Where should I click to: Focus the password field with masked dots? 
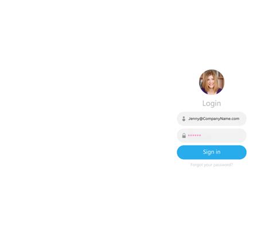point(212,136)
